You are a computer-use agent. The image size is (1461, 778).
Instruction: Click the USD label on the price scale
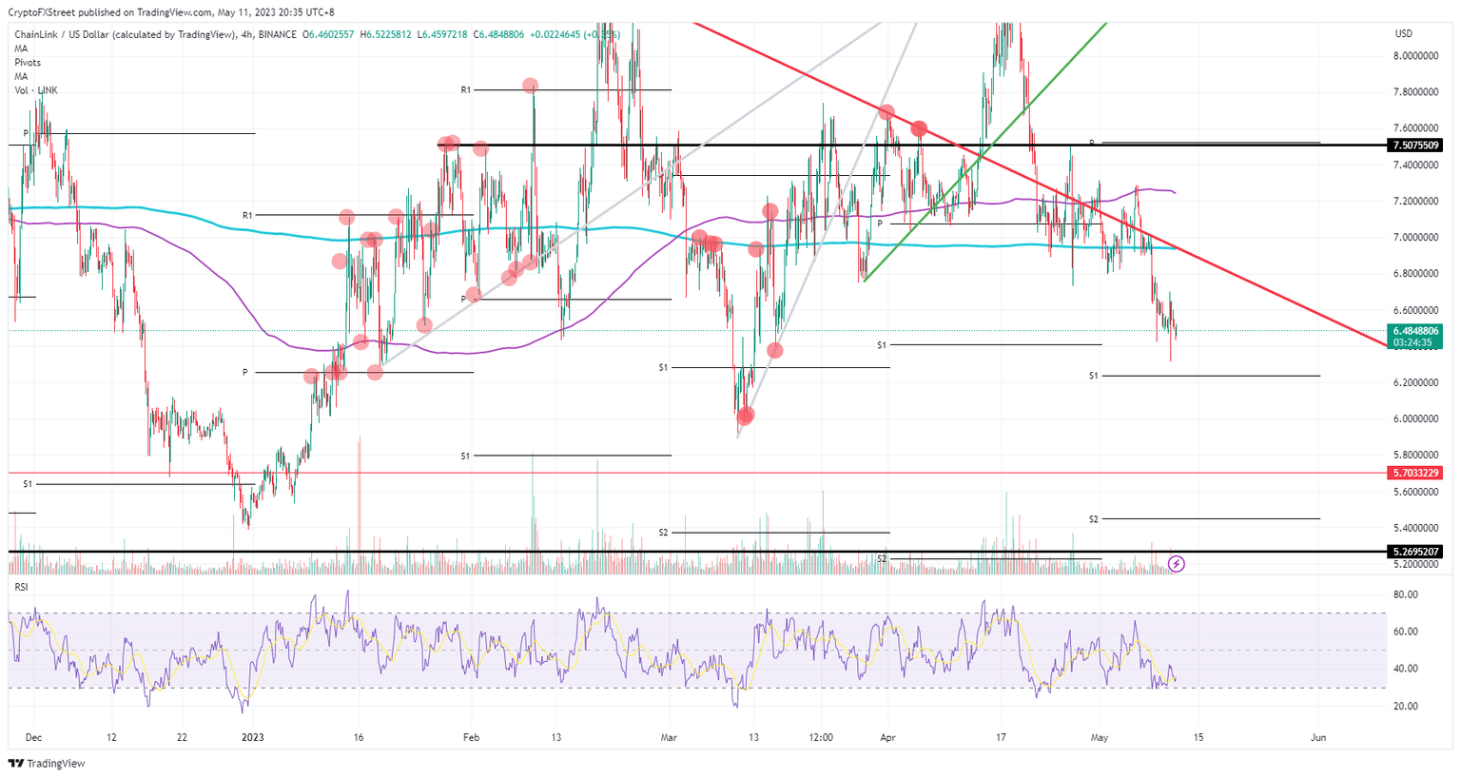click(x=1402, y=31)
